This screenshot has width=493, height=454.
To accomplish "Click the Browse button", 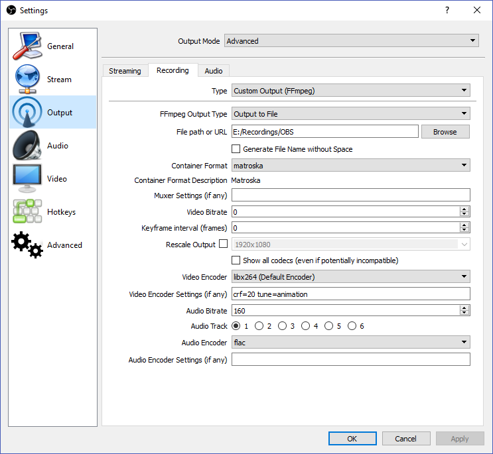I will point(445,132).
